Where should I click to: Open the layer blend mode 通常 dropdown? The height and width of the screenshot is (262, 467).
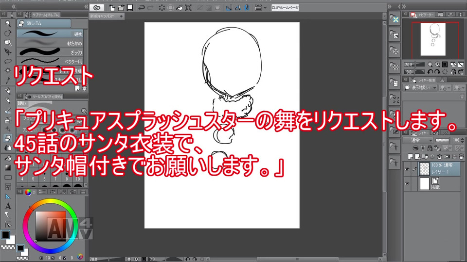coord(417,140)
